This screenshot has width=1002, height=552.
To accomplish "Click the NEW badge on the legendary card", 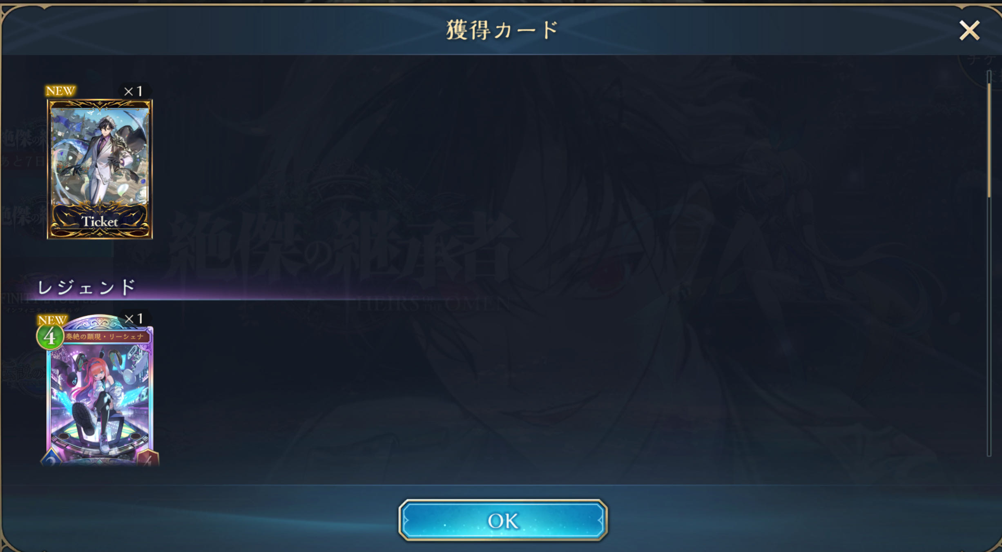I will pos(52,319).
